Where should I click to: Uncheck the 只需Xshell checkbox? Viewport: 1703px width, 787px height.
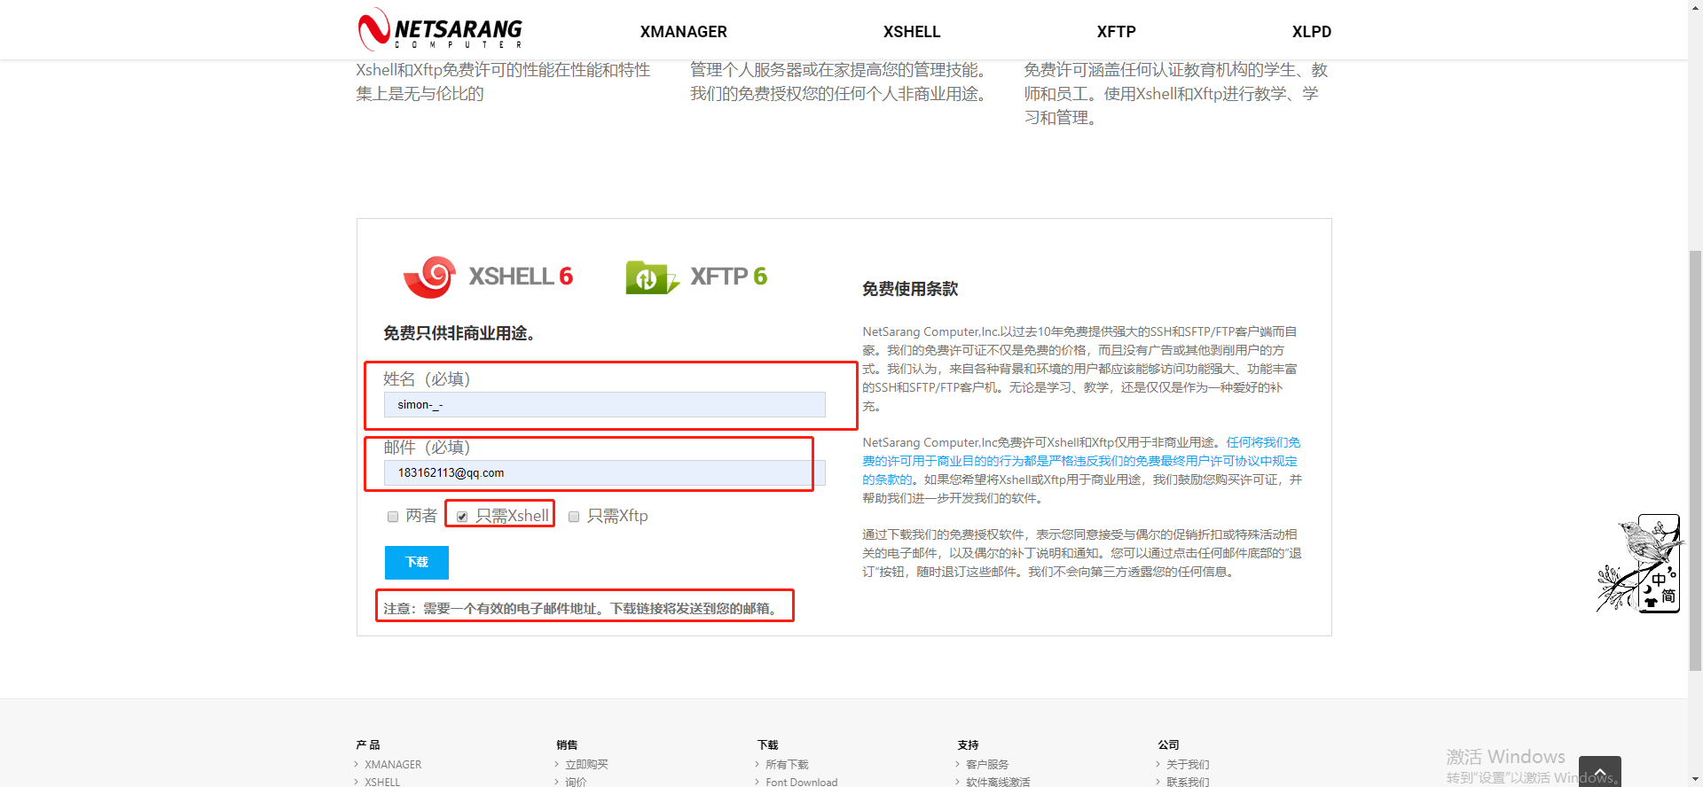(462, 517)
